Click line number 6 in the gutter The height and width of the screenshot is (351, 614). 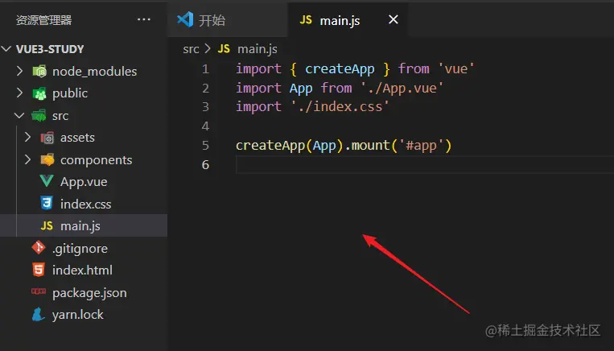click(x=205, y=164)
